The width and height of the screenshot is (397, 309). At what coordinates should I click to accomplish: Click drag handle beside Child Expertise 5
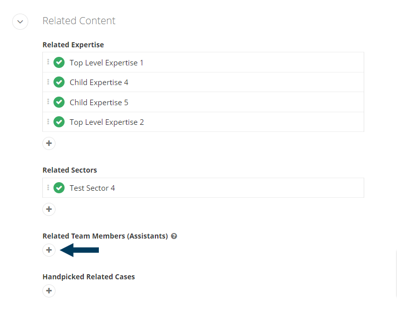coord(48,102)
